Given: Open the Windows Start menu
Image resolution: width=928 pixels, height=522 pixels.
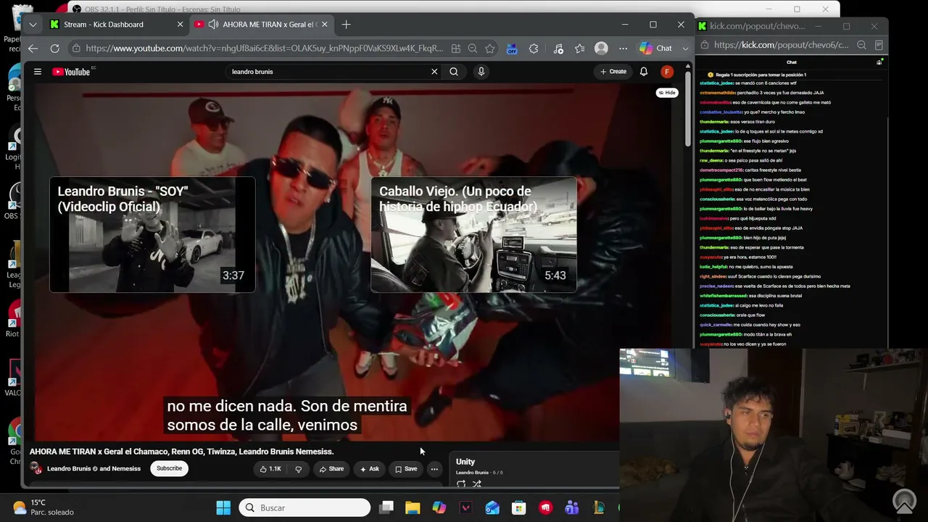Looking at the screenshot, I should 223,507.
